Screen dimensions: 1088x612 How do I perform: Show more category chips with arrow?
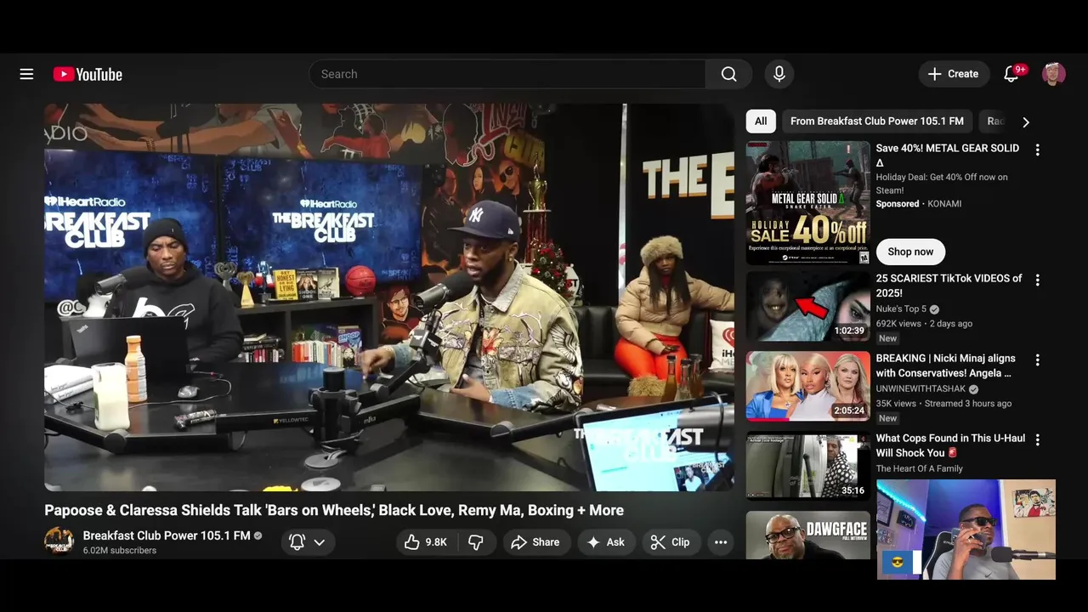coord(1025,122)
